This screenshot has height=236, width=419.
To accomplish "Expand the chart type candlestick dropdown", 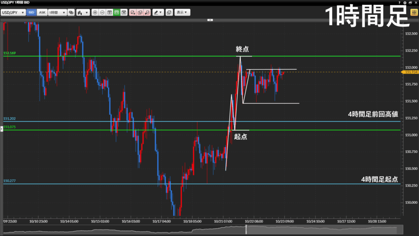I will (83, 12).
